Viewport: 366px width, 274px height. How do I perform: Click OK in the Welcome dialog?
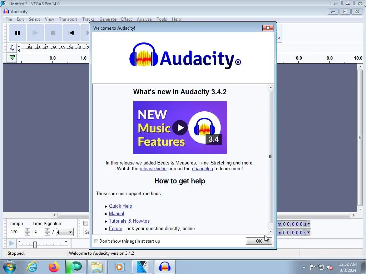259,241
